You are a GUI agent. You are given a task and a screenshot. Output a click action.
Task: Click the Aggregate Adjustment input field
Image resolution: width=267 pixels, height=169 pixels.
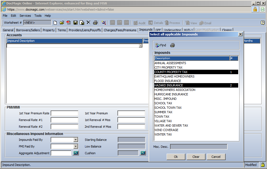click(x=61, y=153)
